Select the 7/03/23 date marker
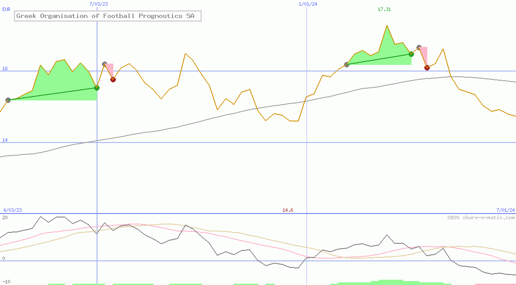 coord(98,4)
